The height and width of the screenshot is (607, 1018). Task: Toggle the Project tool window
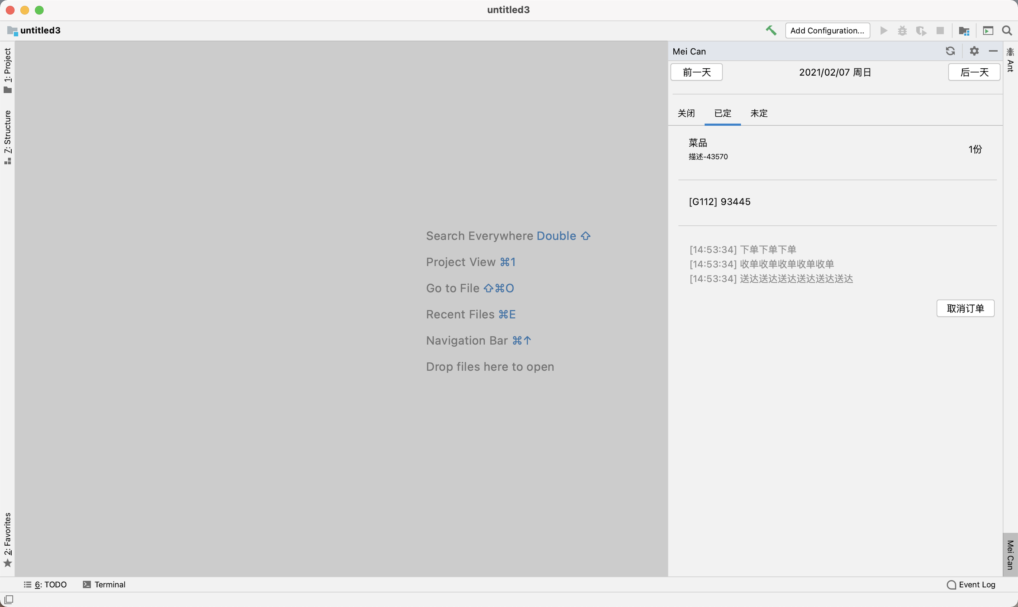tap(8, 71)
